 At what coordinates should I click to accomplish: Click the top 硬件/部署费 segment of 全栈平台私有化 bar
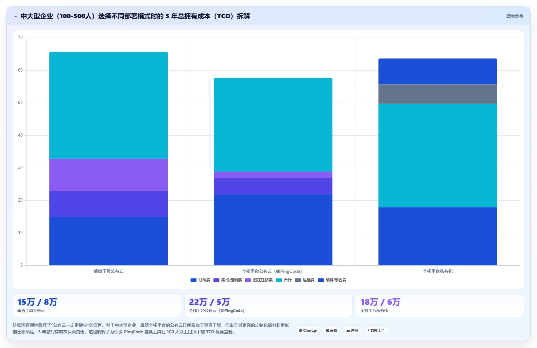click(x=438, y=72)
